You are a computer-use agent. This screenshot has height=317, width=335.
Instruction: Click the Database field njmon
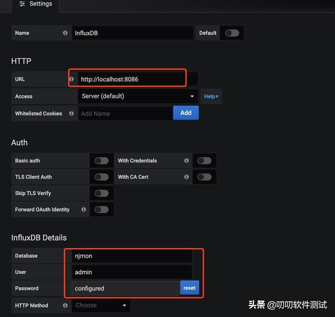[x=132, y=256]
